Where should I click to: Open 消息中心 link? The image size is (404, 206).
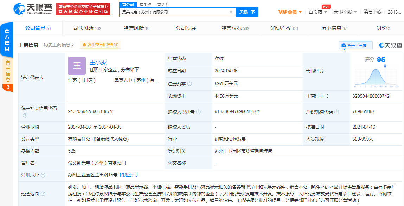[x=372, y=12]
